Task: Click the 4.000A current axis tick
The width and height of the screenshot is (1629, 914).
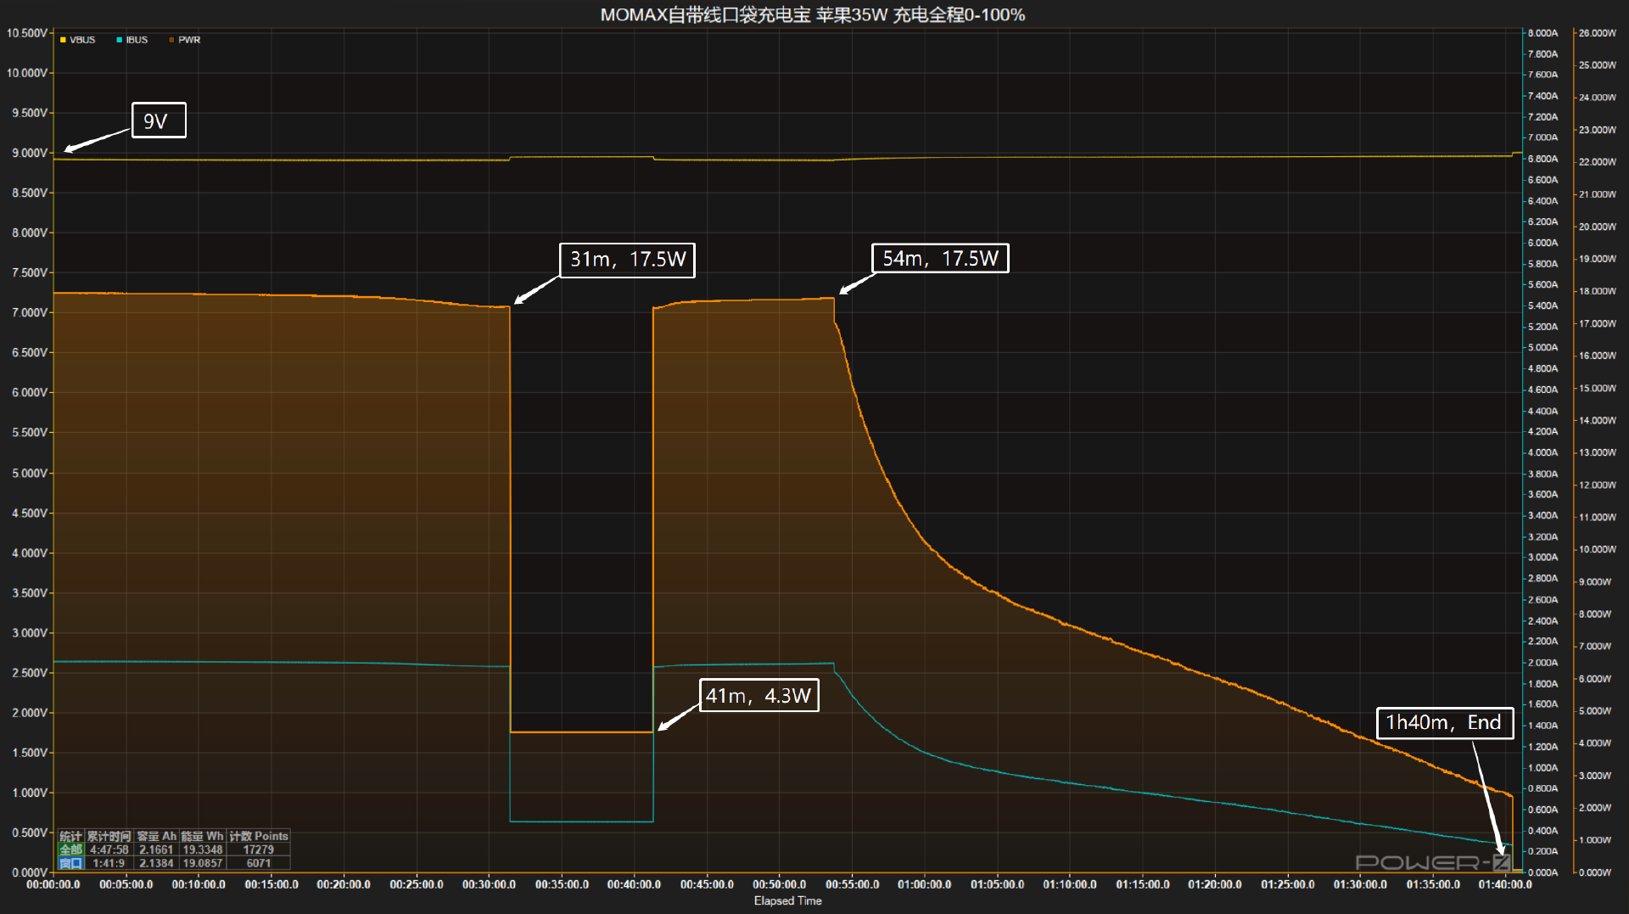Action: tap(1543, 453)
